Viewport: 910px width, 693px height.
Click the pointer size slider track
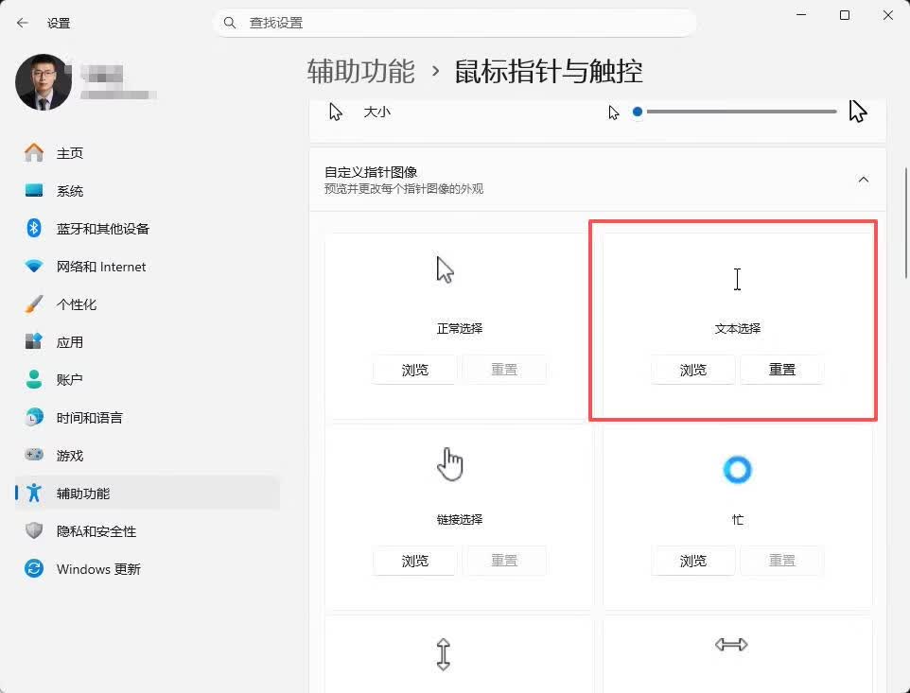pyautogui.click(x=742, y=112)
